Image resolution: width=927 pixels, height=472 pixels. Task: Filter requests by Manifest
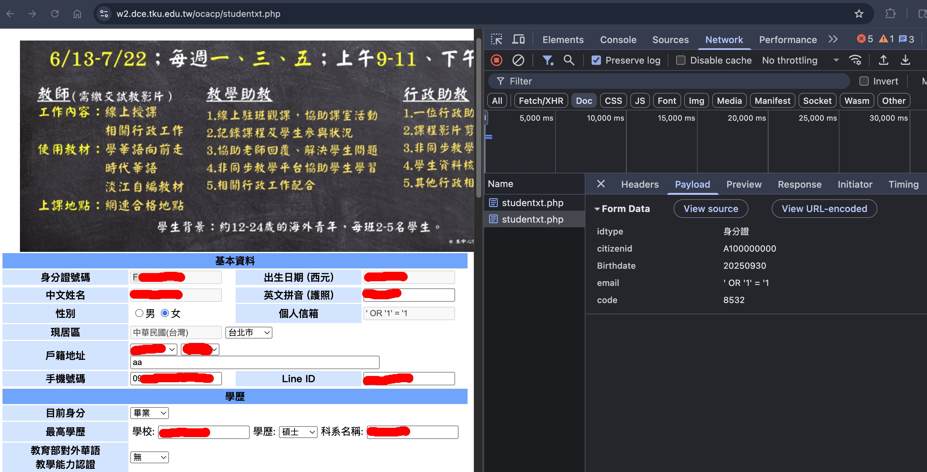click(x=772, y=100)
